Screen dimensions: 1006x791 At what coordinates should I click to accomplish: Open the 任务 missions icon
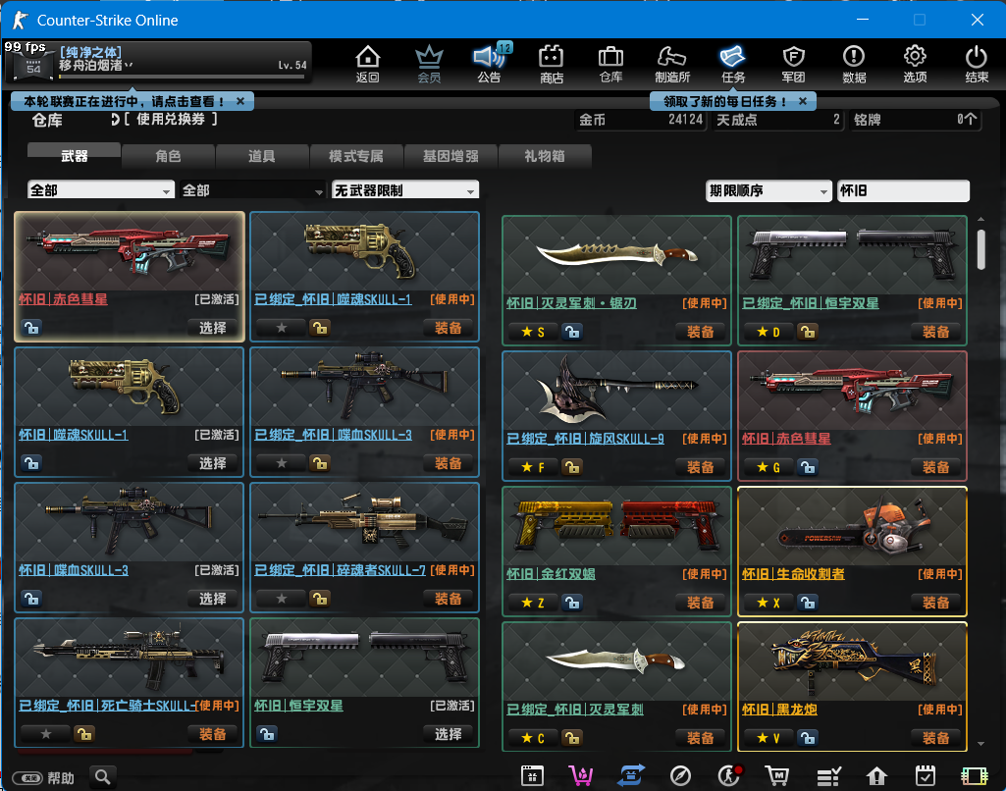click(733, 64)
